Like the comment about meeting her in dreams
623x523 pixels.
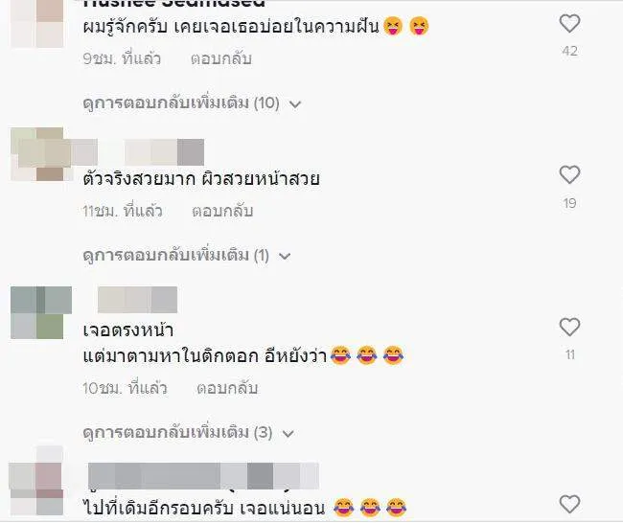click(569, 23)
